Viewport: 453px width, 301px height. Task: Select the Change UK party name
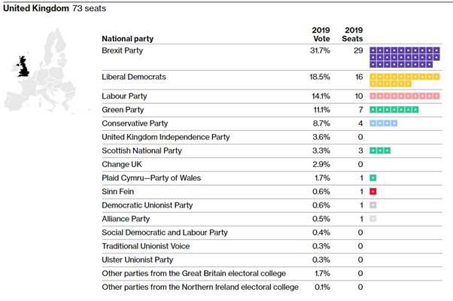(x=121, y=164)
